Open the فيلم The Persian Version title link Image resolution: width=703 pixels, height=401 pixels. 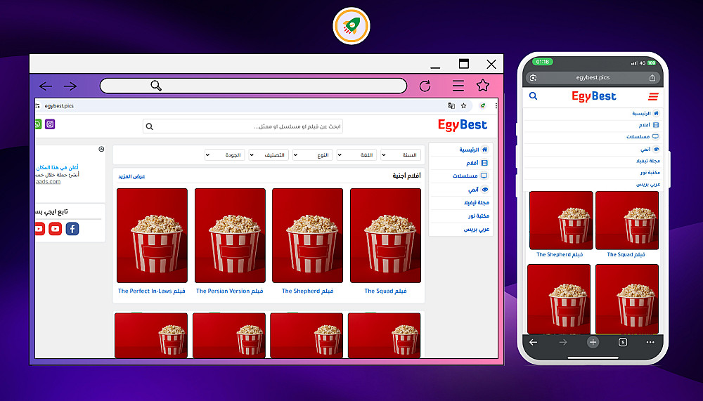click(230, 291)
